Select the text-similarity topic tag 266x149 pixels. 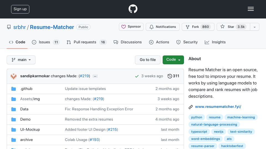click(x=241, y=132)
